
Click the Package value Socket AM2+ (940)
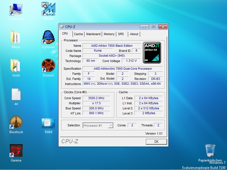112,56
